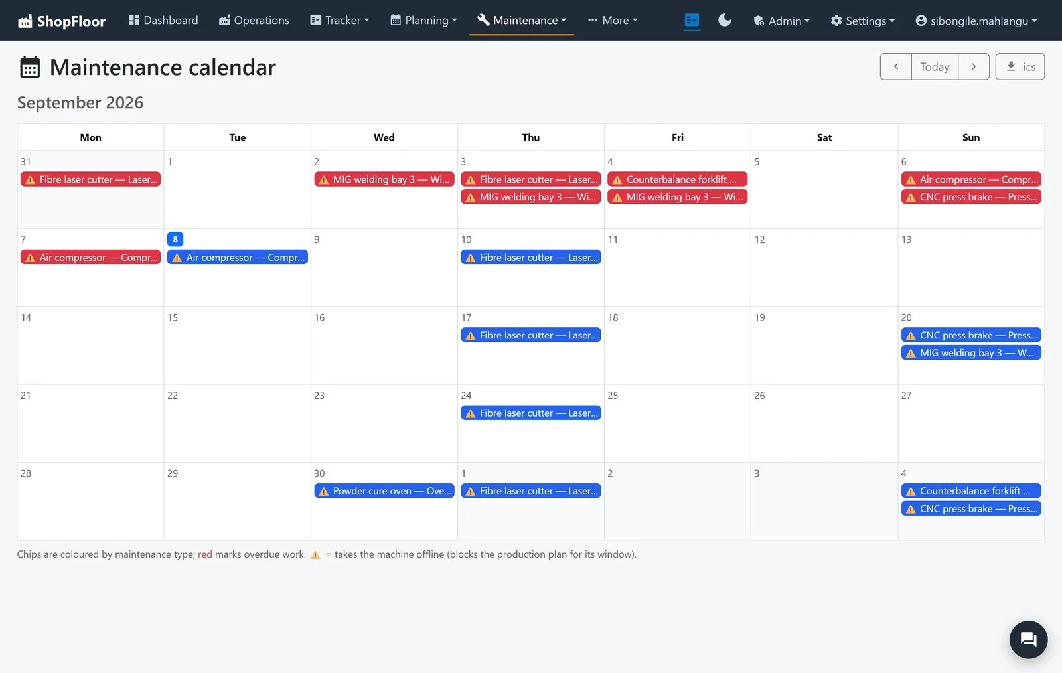
Task: Click day number 22 cell label
Action: click(x=173, y=396)
